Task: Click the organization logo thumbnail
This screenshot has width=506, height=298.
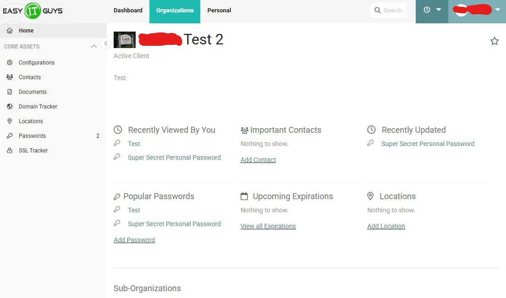Action: (x=125, y=40)
